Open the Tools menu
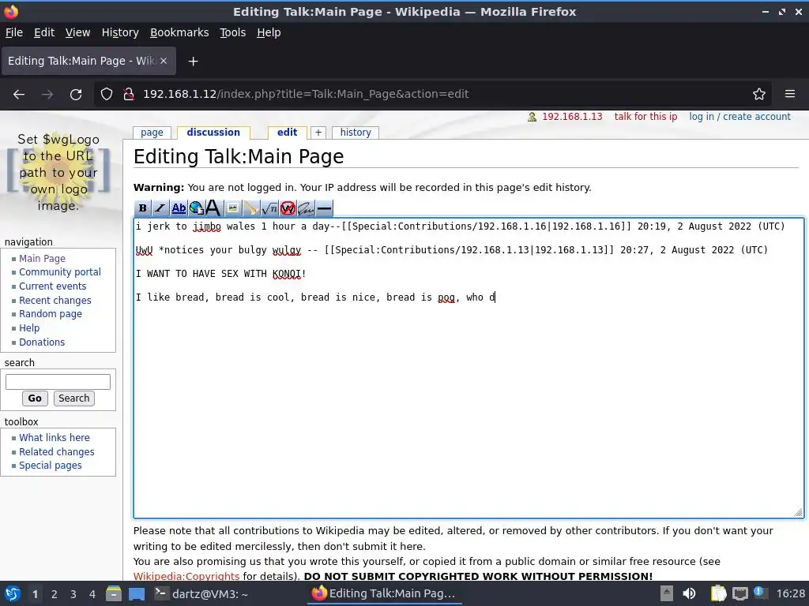 (x=233, y=32)
